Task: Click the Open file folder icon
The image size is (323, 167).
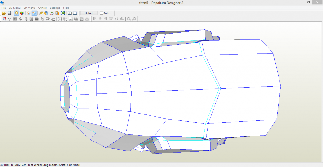Action: tap(4, 13)
